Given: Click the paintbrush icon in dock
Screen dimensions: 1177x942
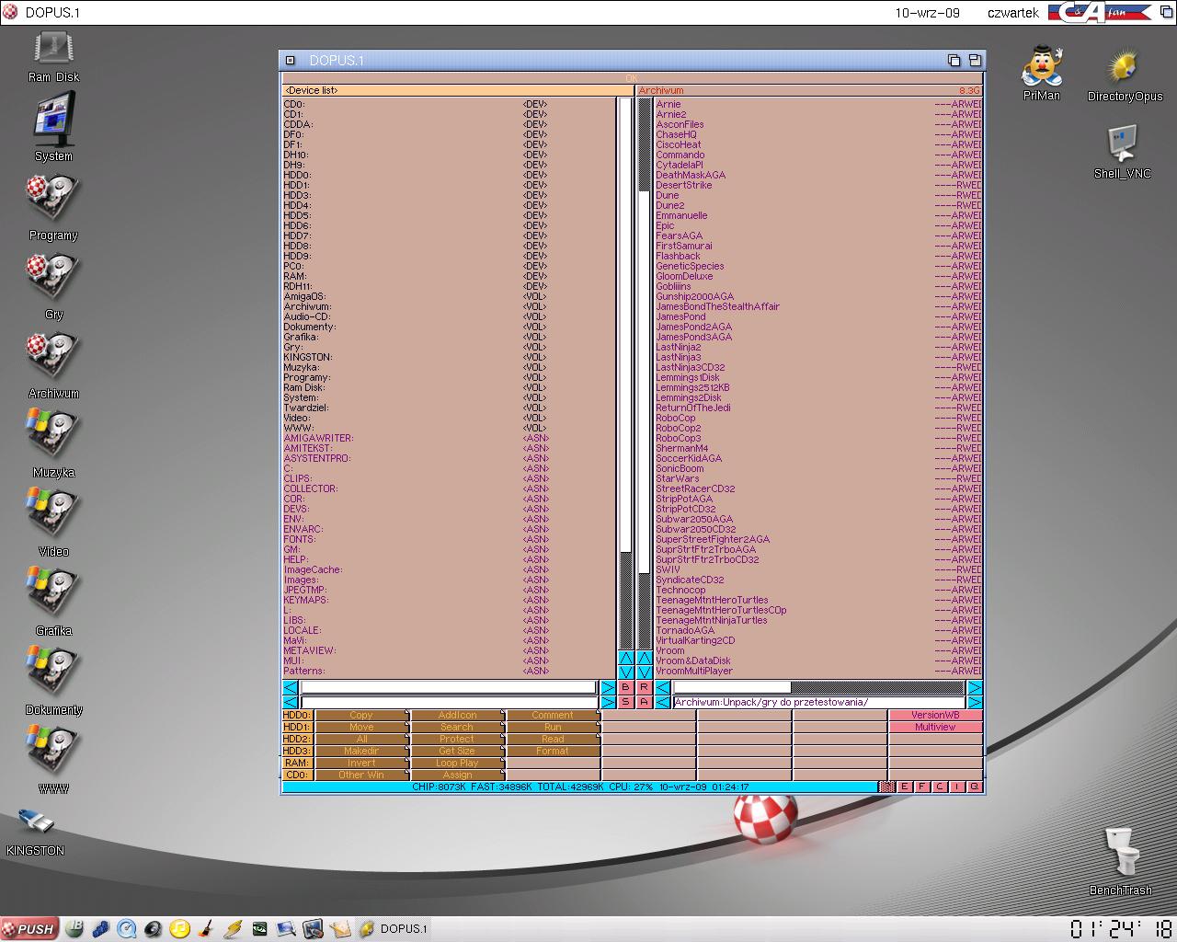Looking at the screenshot, I should point(207,929).
